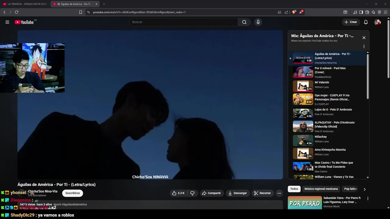Select current Águilas de América mix item

328,58
